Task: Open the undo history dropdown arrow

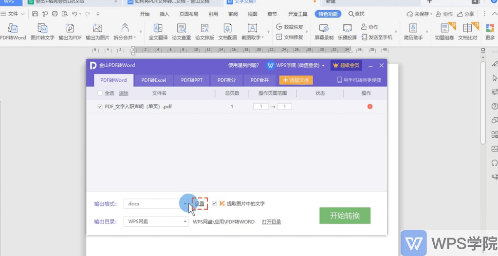Action: point(80,14)
